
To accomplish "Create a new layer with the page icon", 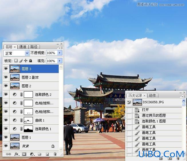I will click(x=47, y=154).
